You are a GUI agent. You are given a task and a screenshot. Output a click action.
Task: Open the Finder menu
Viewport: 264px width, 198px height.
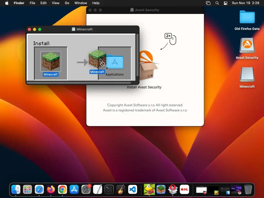point(19,3)
